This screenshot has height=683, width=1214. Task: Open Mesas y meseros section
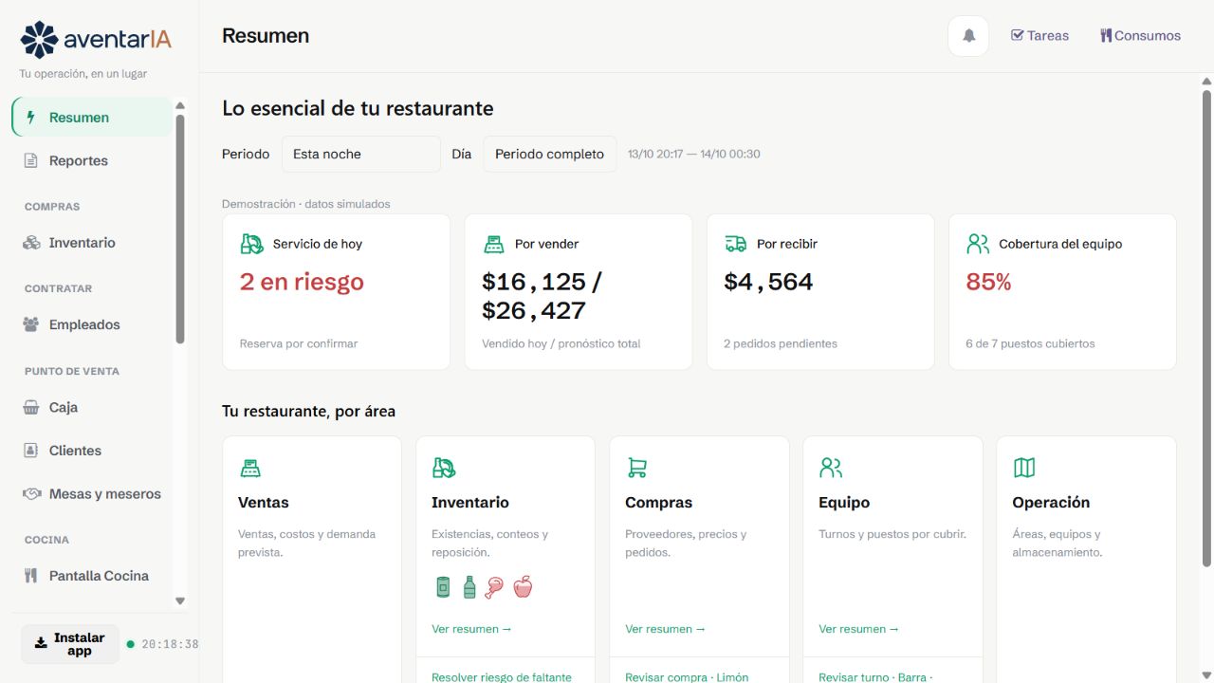click(92, 493)
